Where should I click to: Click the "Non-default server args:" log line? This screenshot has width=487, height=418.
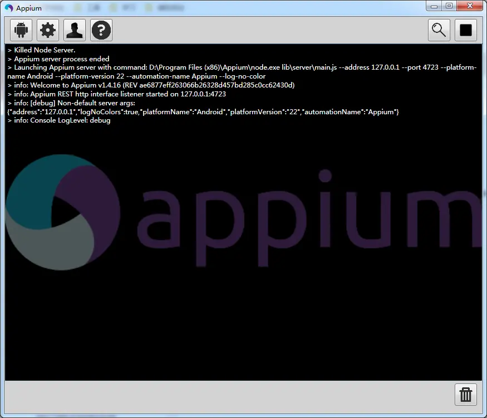[x=71, y=103]
